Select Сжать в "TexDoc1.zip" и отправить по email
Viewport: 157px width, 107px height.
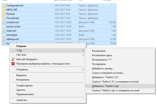120,90
